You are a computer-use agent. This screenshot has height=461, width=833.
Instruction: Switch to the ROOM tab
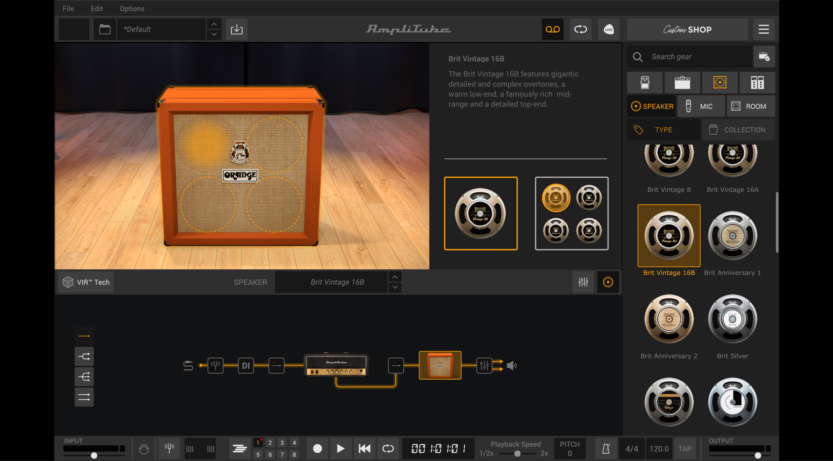[x=751, y=106]
